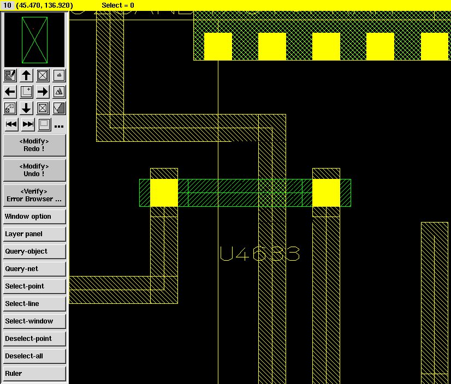
Task: Click the overview minimap thumbnail
Action: click(x=34, y=39)
